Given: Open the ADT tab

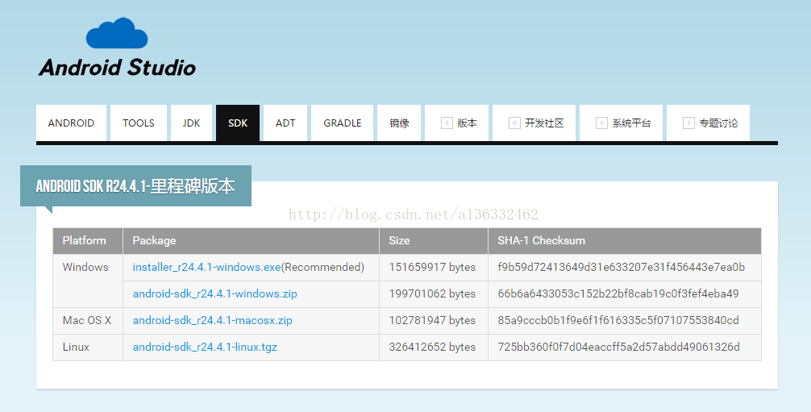Looking at the screenshot, I should 285,123.
